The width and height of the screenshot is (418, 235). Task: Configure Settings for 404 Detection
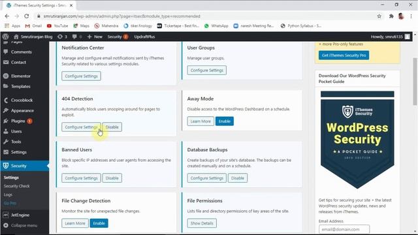[81, 127]
